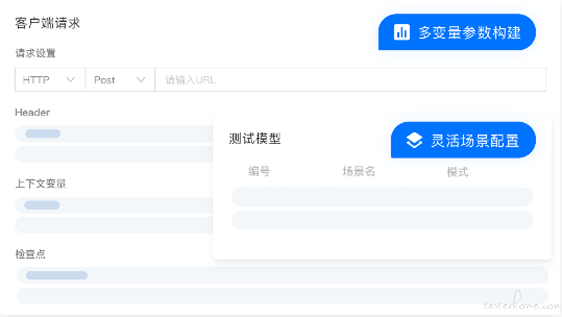The height and width of the screenshot is (317, 562).
Task: Click the 灵活场景配置 button
Action: pos(463,140)
